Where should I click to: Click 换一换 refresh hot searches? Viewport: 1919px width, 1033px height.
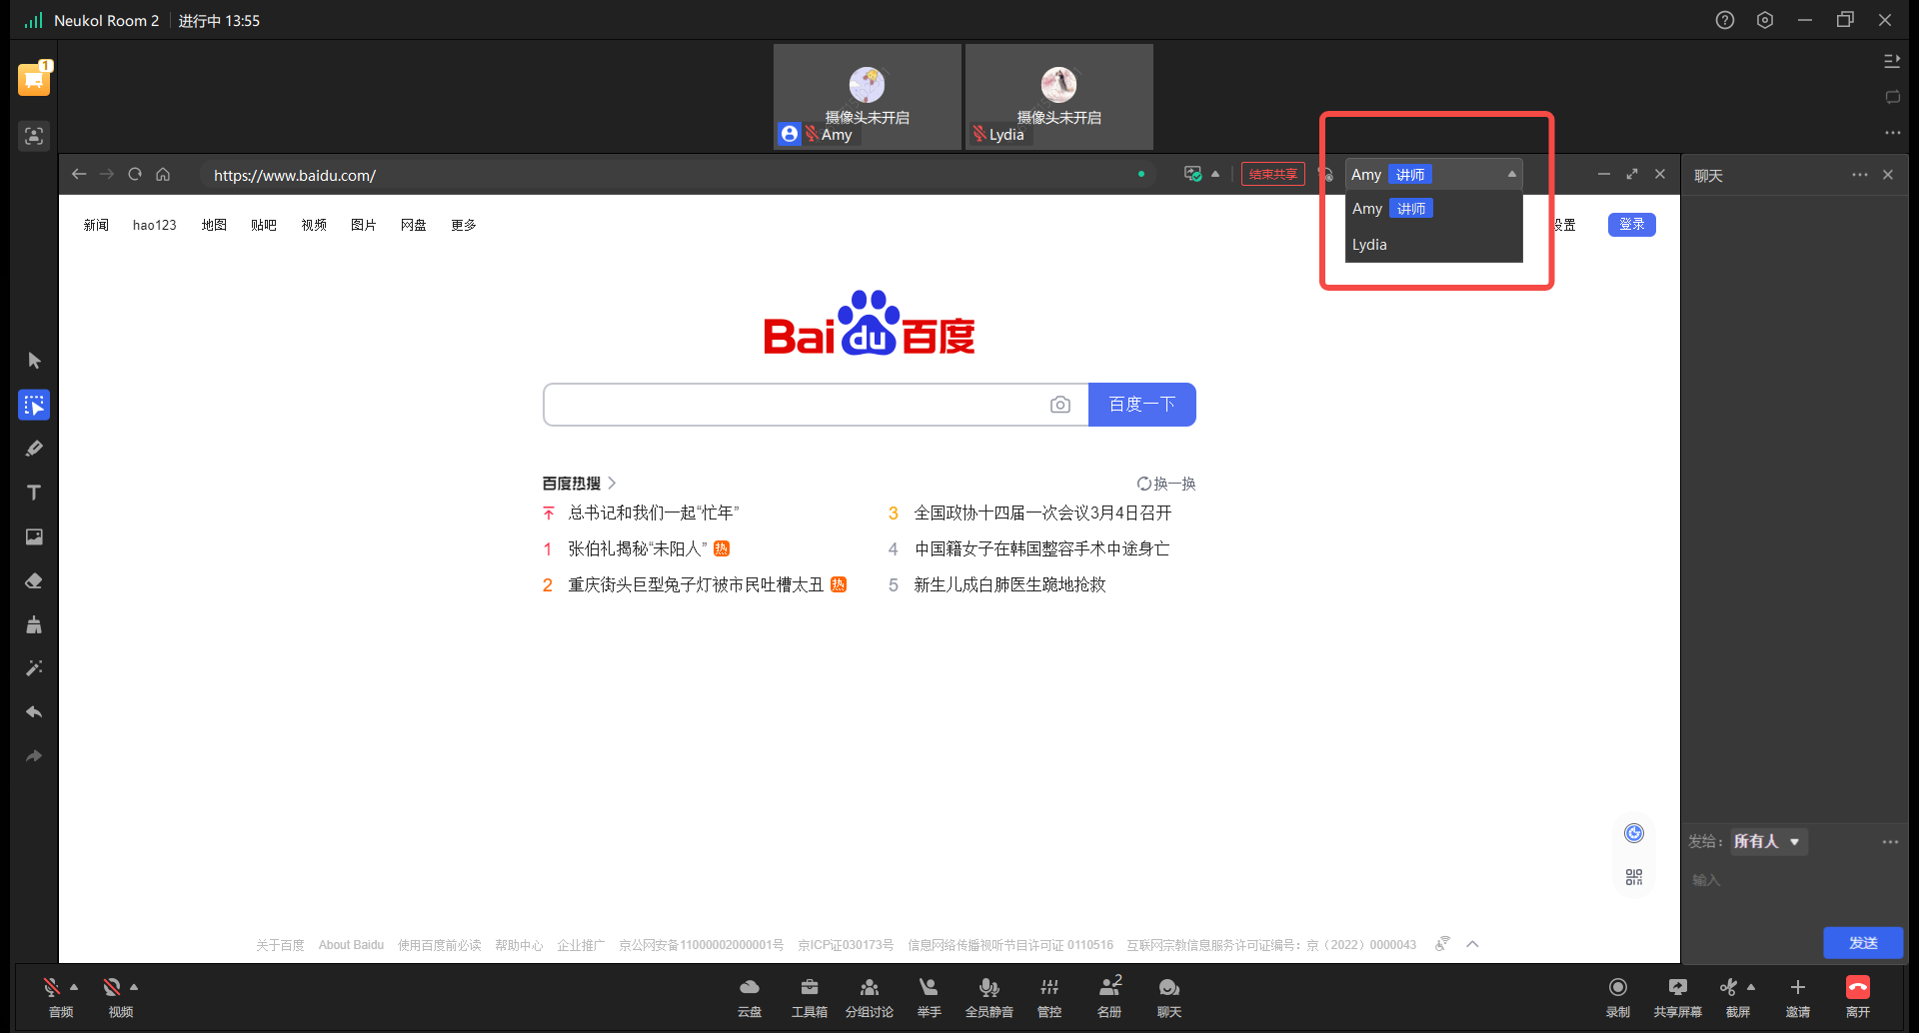click(1166, 484)
